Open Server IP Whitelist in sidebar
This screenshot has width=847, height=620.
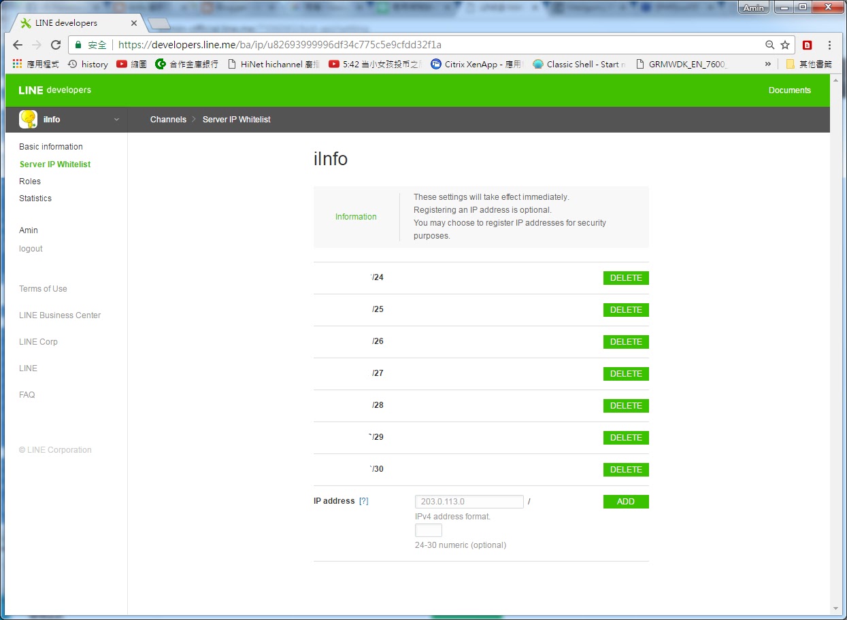55,165
